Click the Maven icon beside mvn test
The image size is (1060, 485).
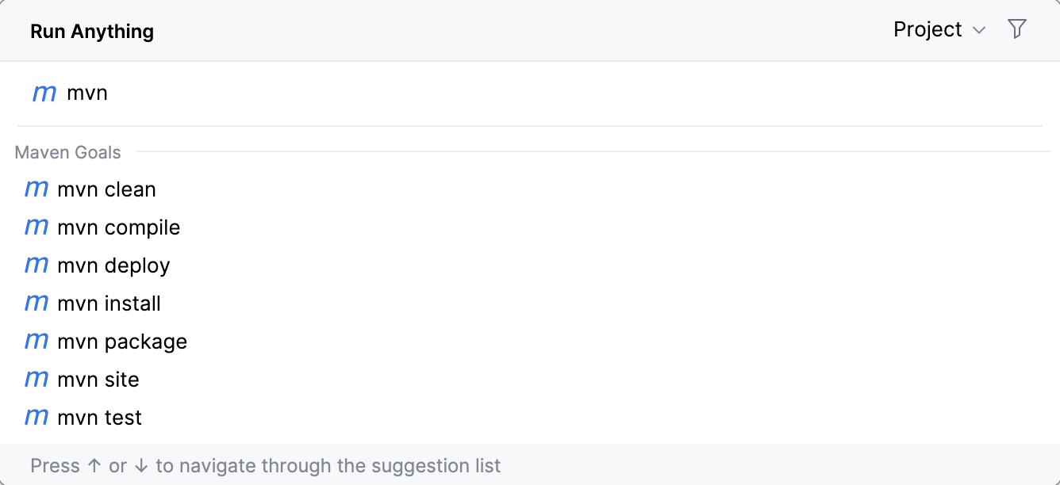36,418
